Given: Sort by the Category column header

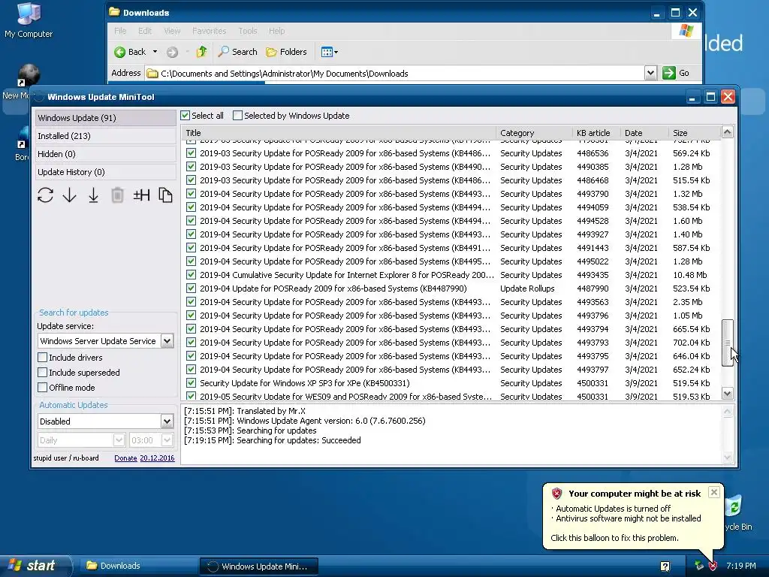Looking at the screenshot, I should point(534,133).
